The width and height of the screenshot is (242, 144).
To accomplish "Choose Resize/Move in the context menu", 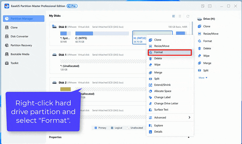I will [170, 46].
